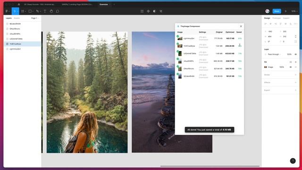
Task: Select the highlighted layer in Layers list
Action: (23, 44)
